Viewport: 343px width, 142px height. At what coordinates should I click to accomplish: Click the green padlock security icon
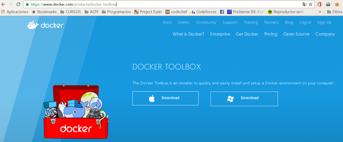27,4
